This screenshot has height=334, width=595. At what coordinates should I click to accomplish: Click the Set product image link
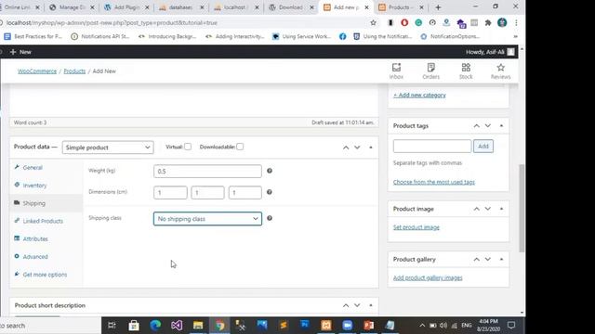pos(416,227)
